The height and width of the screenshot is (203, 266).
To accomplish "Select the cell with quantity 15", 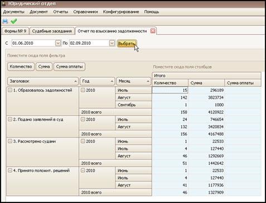I will click(x=170, y=90).
